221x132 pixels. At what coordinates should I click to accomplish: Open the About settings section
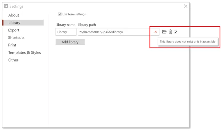coord(14,15)
